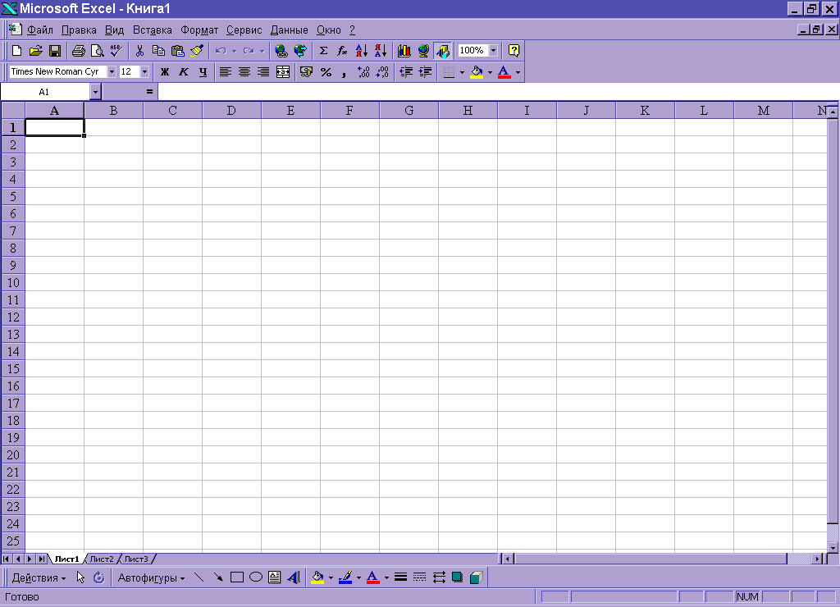
Task: Toggle the Drawing toolbar button
Action: [442, 51]
